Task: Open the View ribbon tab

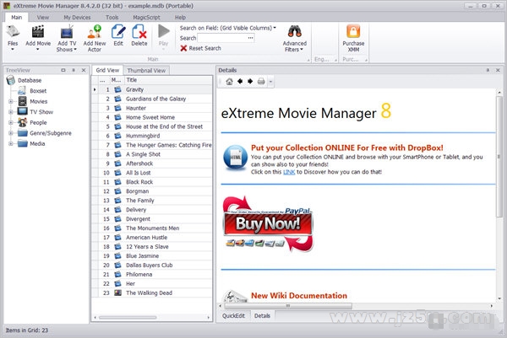Action: pos(43,18)
